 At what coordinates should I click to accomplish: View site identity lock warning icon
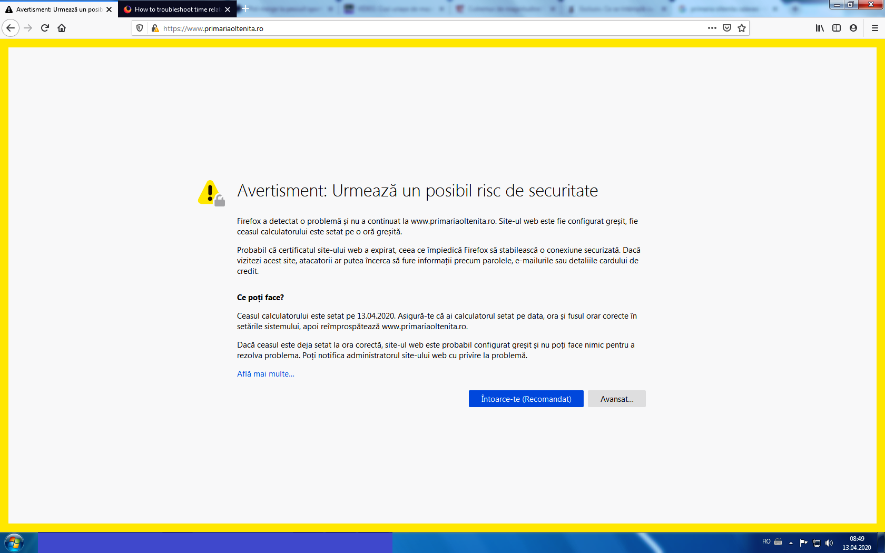155,28
